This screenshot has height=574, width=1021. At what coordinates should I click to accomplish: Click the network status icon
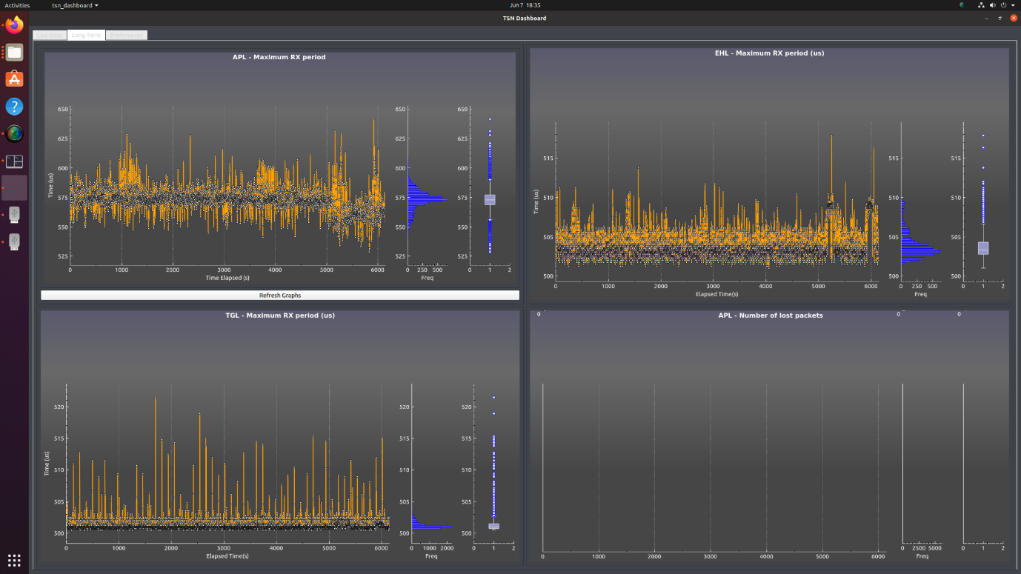981,5
